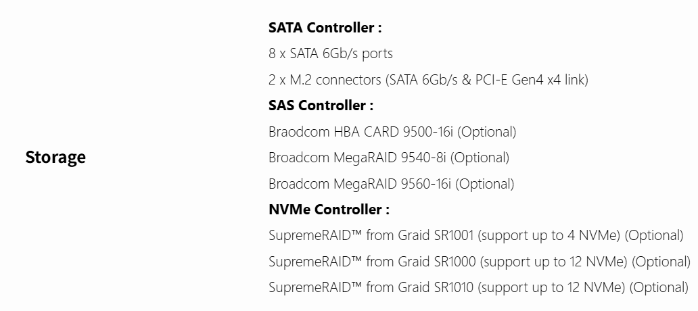Click "(Optional)" beside HBA CARD 9500-16i
This screenshot has height=311, width=698.
point(486,132)
